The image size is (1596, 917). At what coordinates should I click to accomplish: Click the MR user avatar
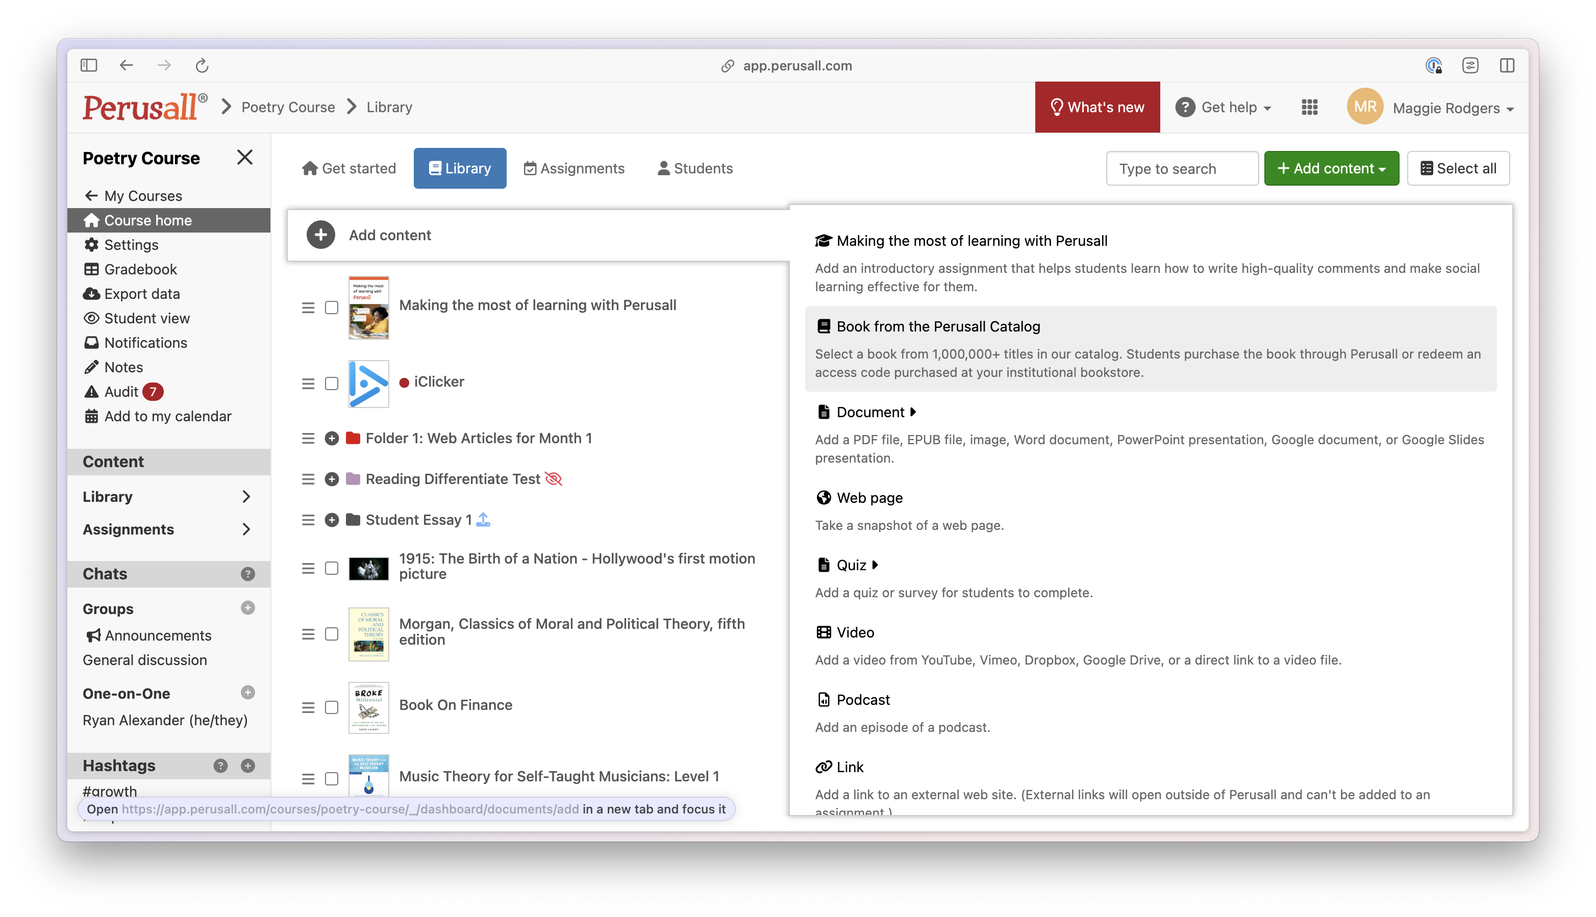1365,107
